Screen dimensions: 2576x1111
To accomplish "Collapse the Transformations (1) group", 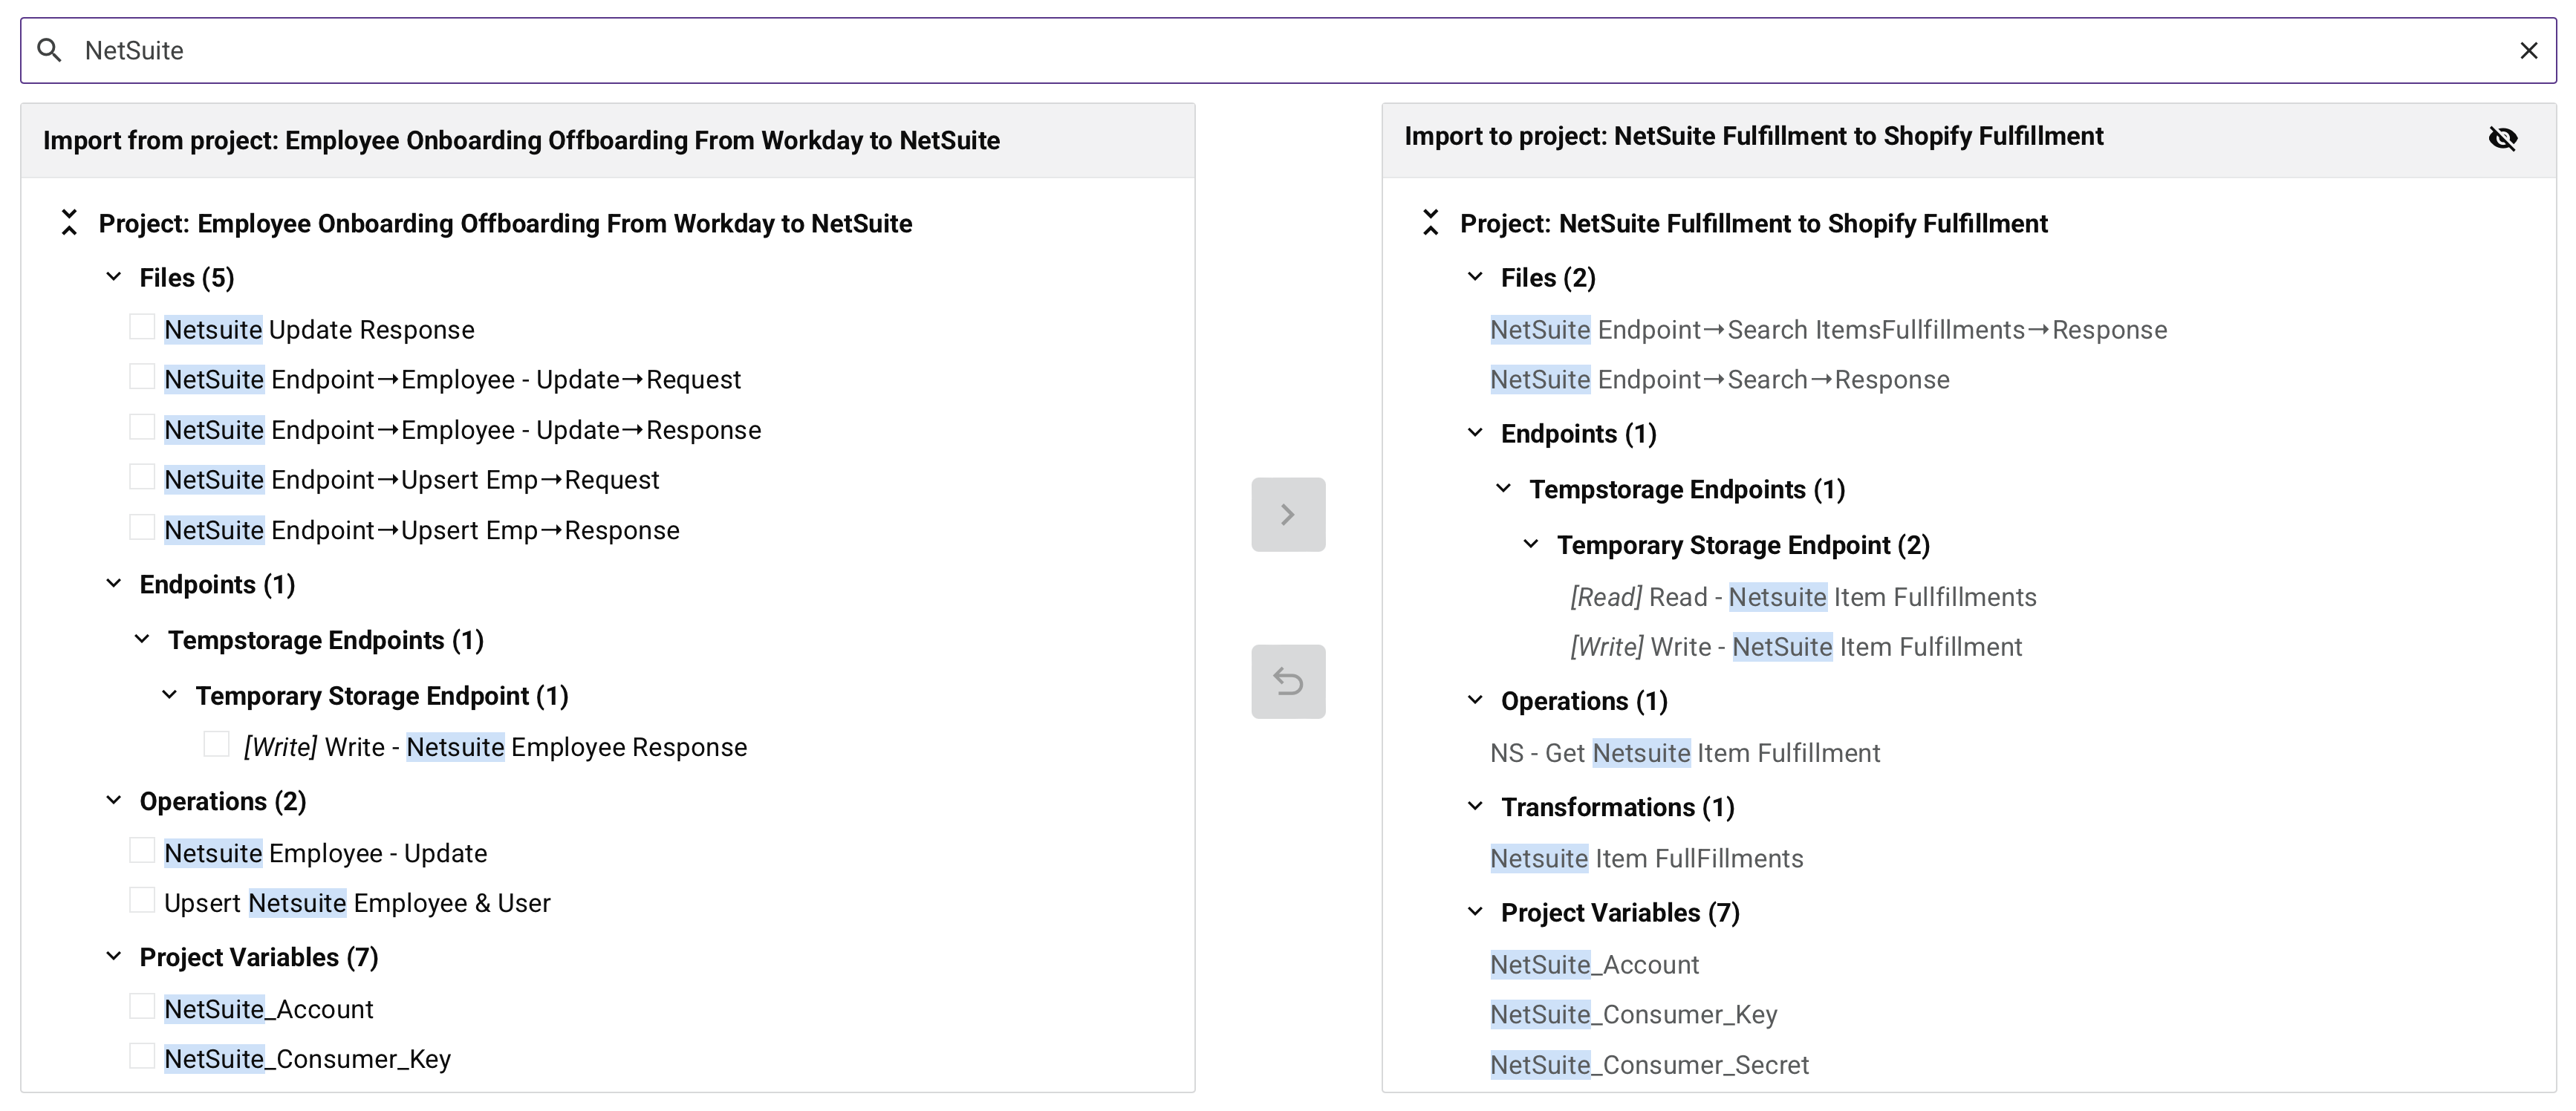I will [1475, 806].
